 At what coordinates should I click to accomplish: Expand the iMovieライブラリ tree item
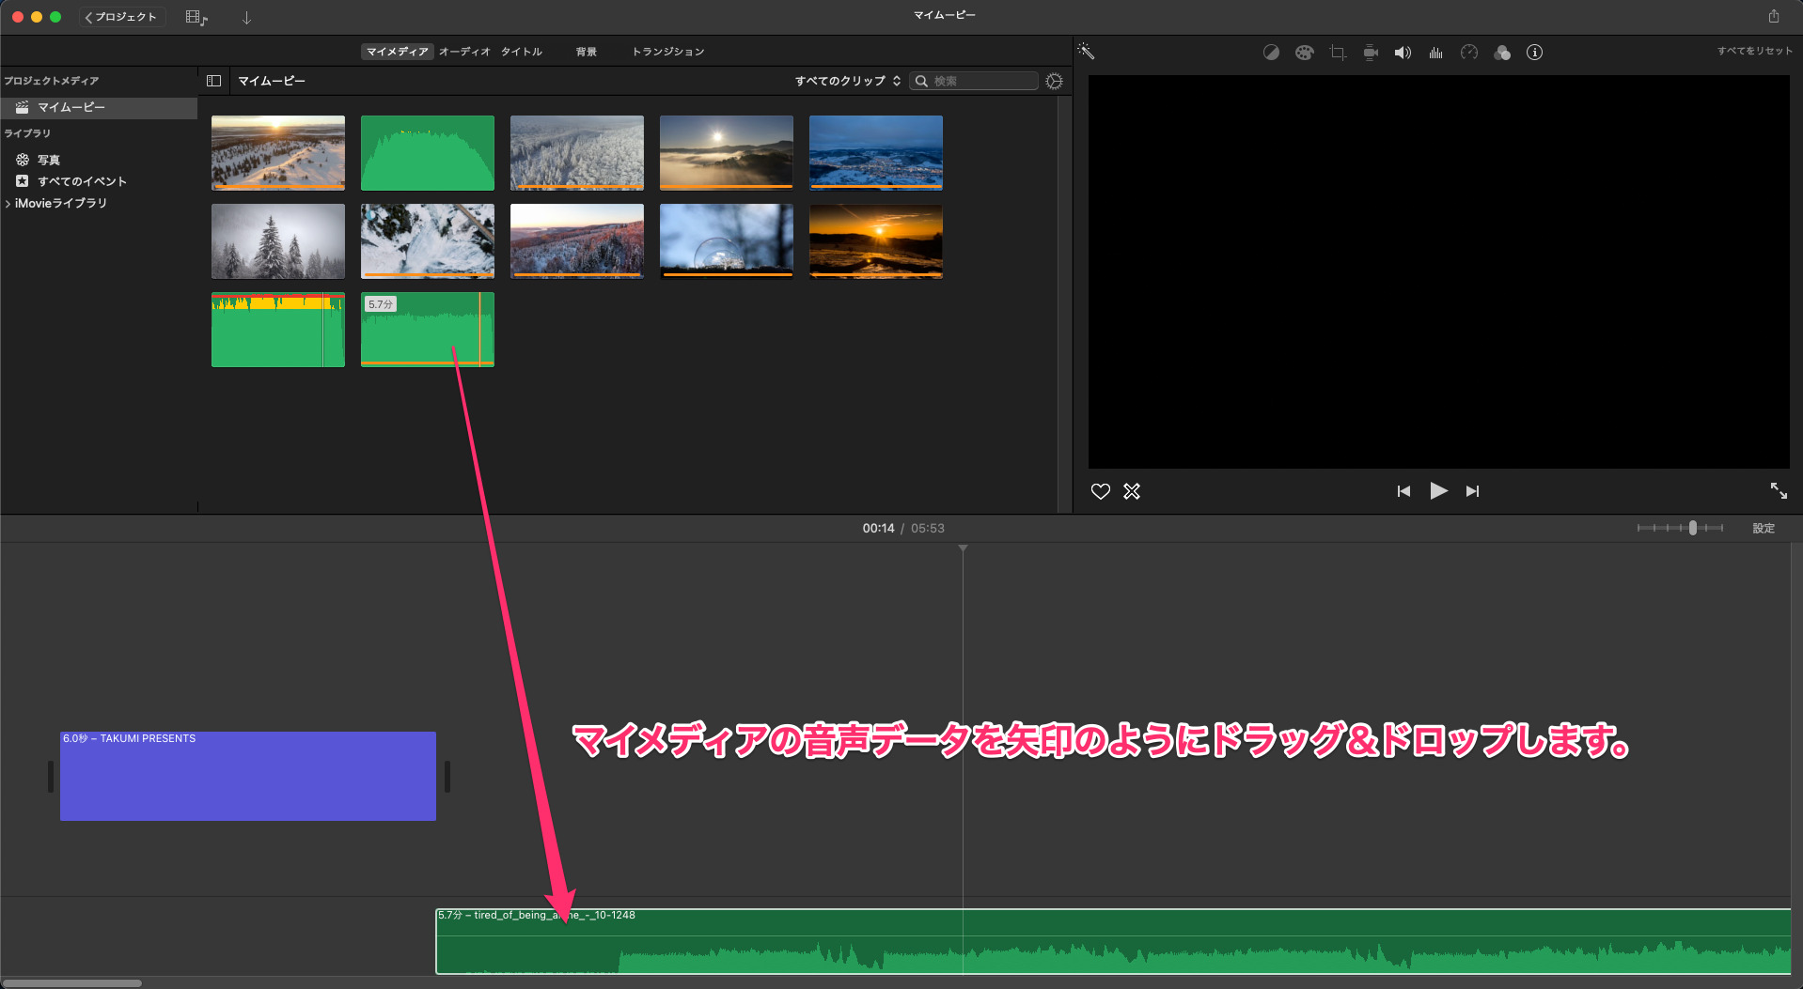8,204
